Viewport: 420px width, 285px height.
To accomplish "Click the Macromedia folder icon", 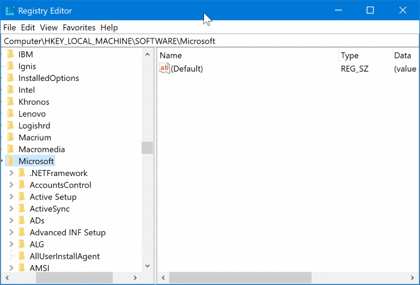I will point(10,149).
